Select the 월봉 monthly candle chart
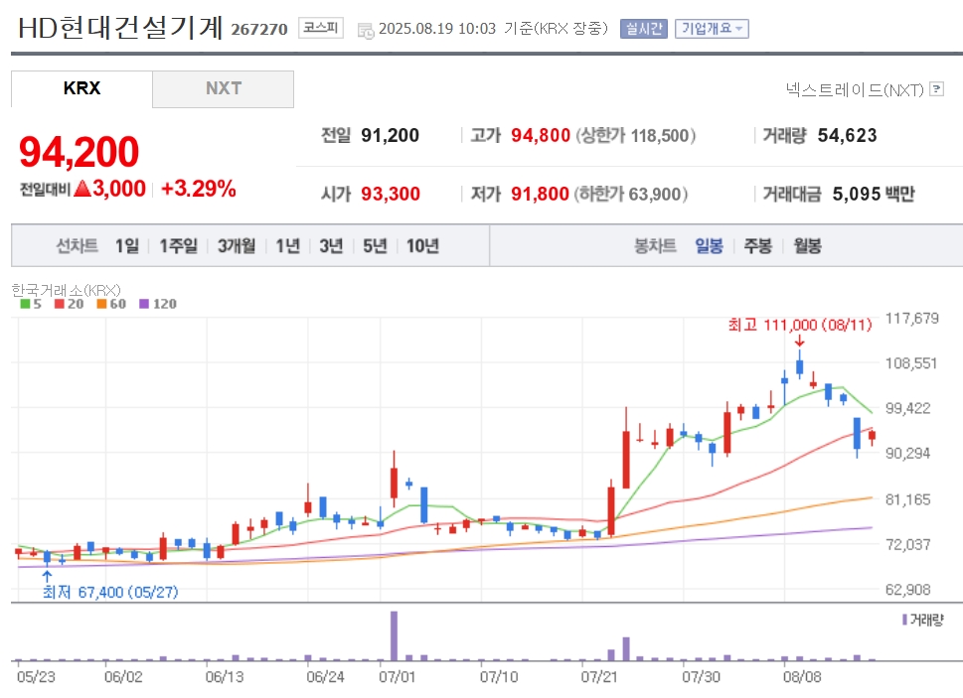963x698 pixels. 807,246
